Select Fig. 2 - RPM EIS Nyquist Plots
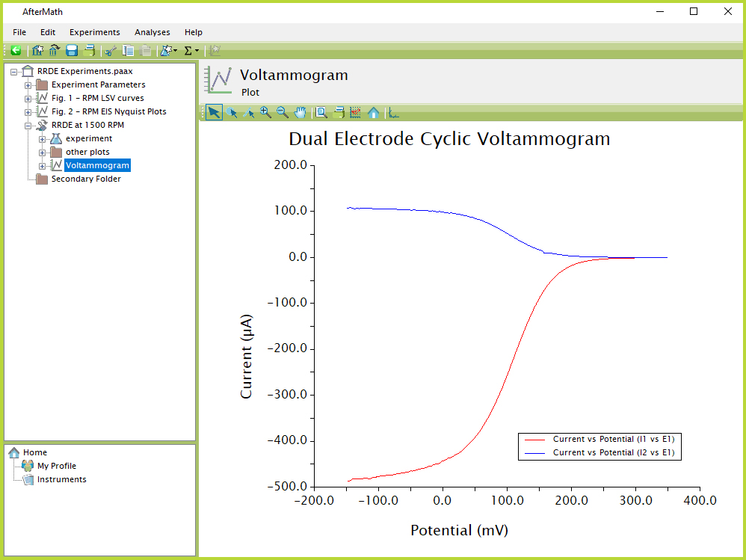Viewport: 746px width, 560px height. pyautogui.click(x=108, y=111)
